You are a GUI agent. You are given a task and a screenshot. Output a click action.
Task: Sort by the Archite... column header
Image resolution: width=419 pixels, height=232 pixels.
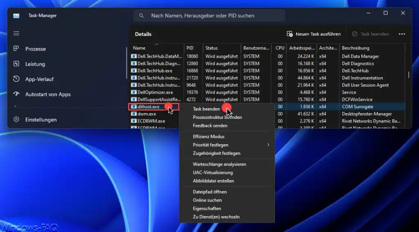[328, 48]
